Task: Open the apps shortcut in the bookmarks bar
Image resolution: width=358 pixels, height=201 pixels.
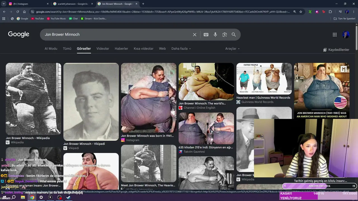Action: tap(4, 19)
